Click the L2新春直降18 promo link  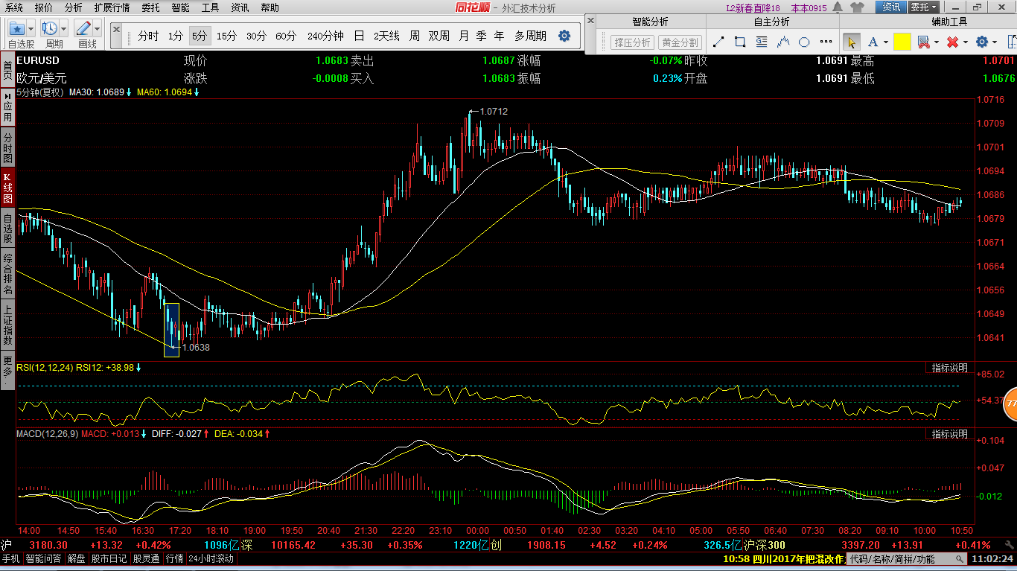753,8
